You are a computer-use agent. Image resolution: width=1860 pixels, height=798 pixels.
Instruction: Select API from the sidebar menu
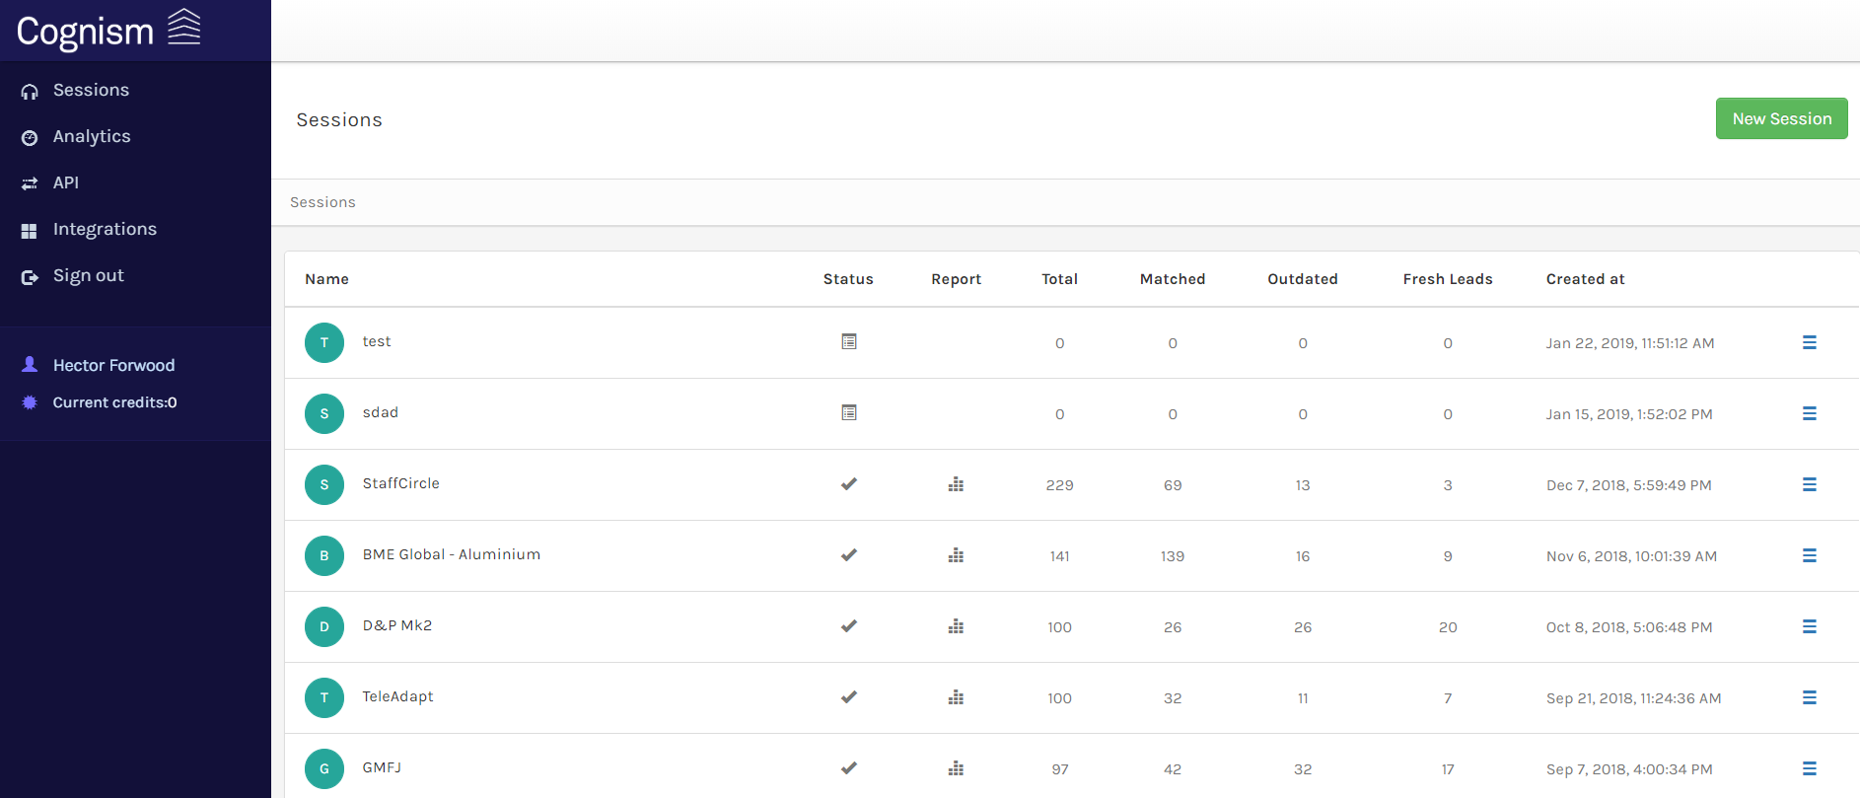click(x=65, y=182)
